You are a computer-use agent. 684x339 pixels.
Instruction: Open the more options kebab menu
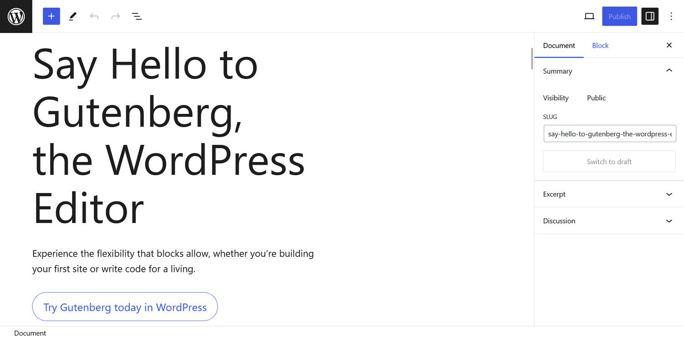(671, 16)
